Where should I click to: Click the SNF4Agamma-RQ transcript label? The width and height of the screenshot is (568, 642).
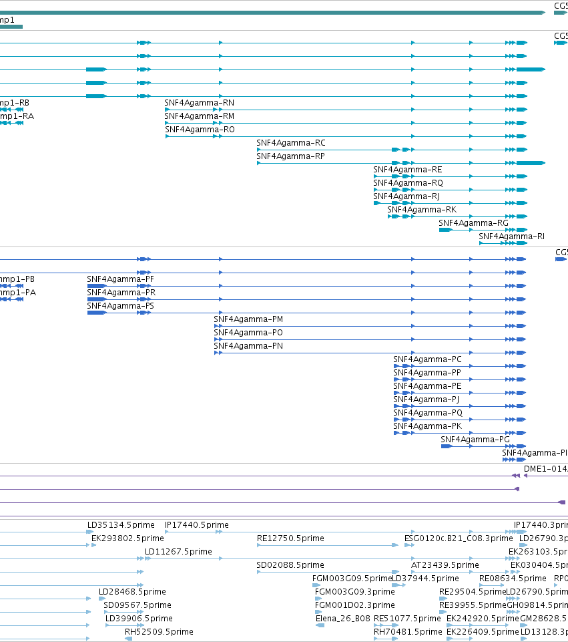point(408,183)
